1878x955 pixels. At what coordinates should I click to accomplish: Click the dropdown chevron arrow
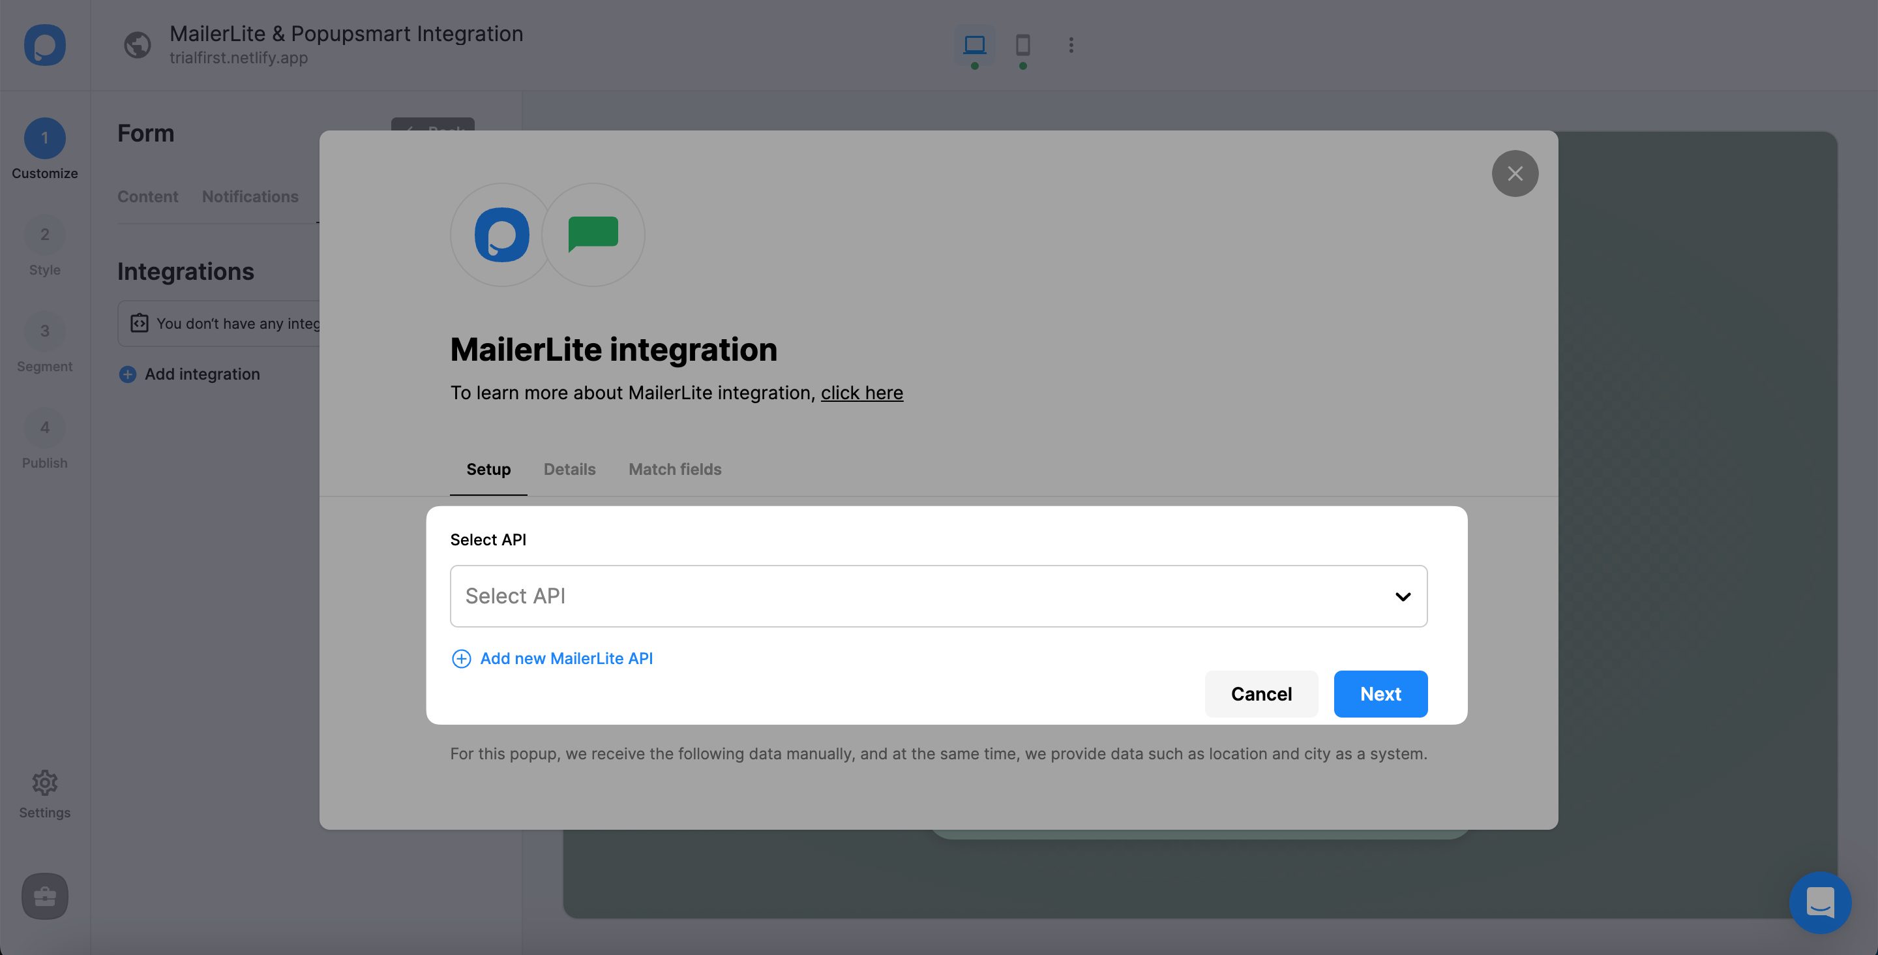pyautogui.click(x=1403, y=596)
